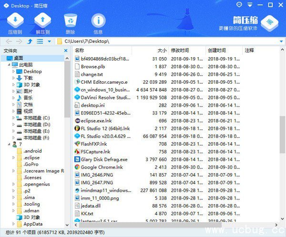Click the 删除 recycle bin toolbar icon
The height and width of the screenshot is (237, 286).
pyautogui.click(x=71, y=20)
